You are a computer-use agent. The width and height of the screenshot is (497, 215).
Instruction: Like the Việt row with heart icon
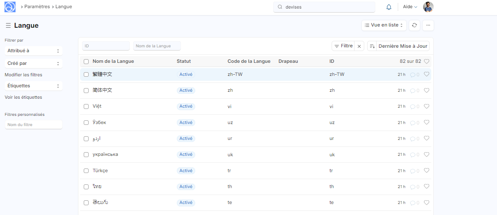pos(426,106)
